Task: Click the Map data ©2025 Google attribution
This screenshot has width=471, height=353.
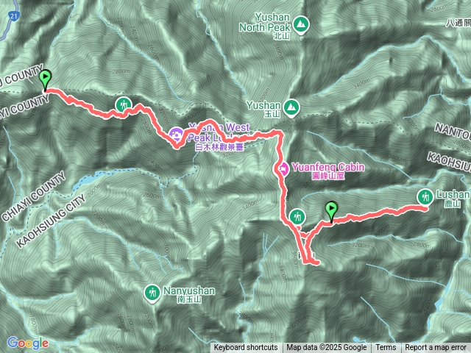Action: (327, 348)
